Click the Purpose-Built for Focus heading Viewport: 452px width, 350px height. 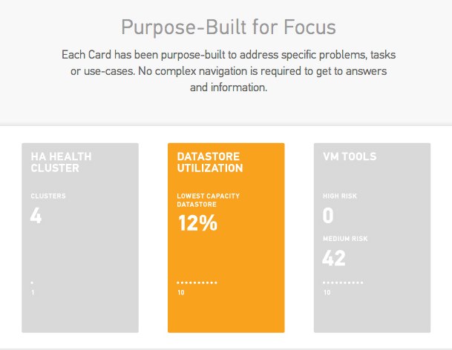click(229, 27)
